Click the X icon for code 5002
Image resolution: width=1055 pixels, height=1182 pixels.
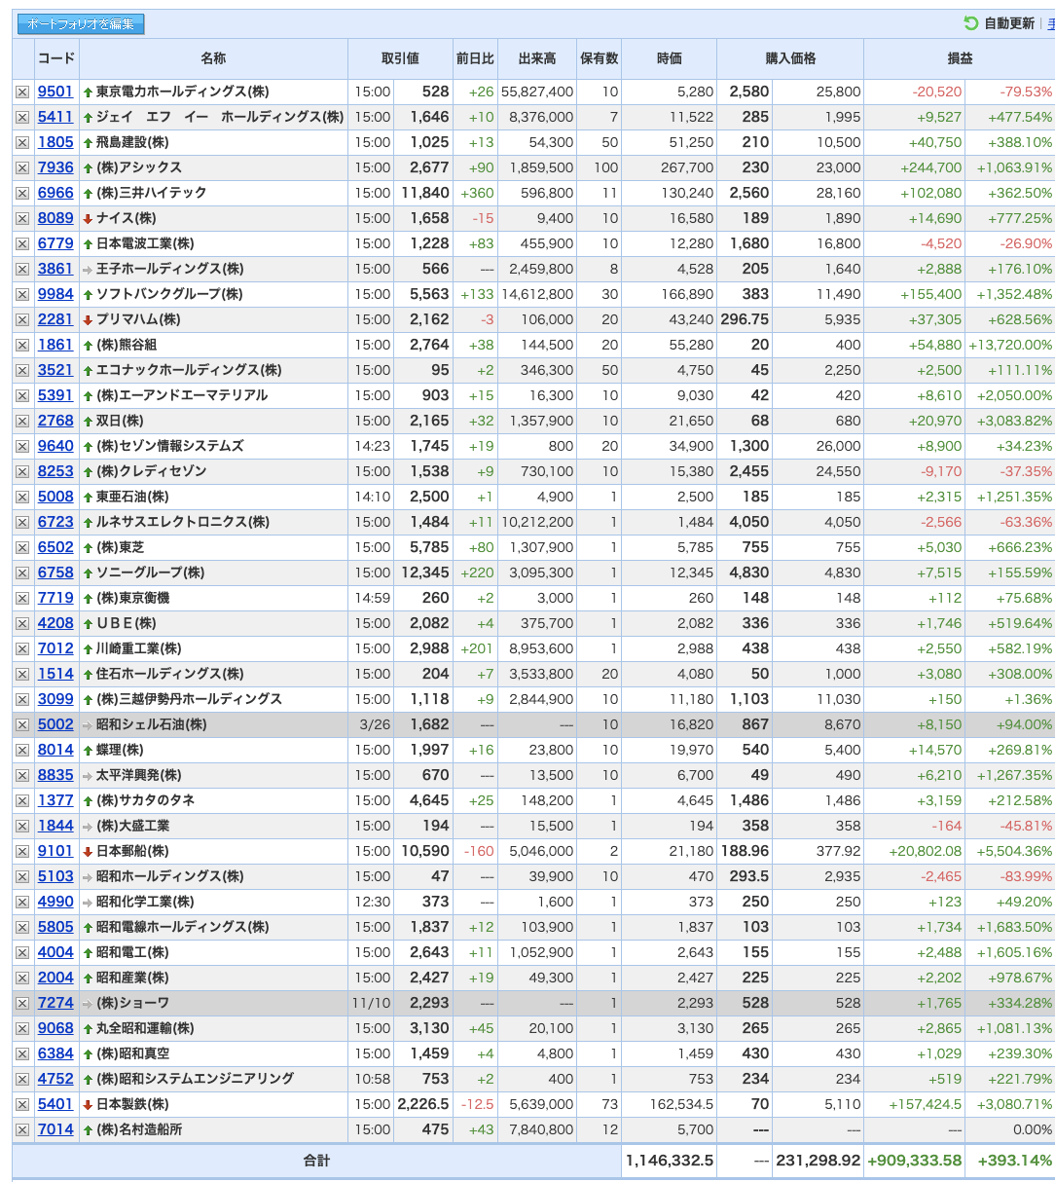click(22, 725)
